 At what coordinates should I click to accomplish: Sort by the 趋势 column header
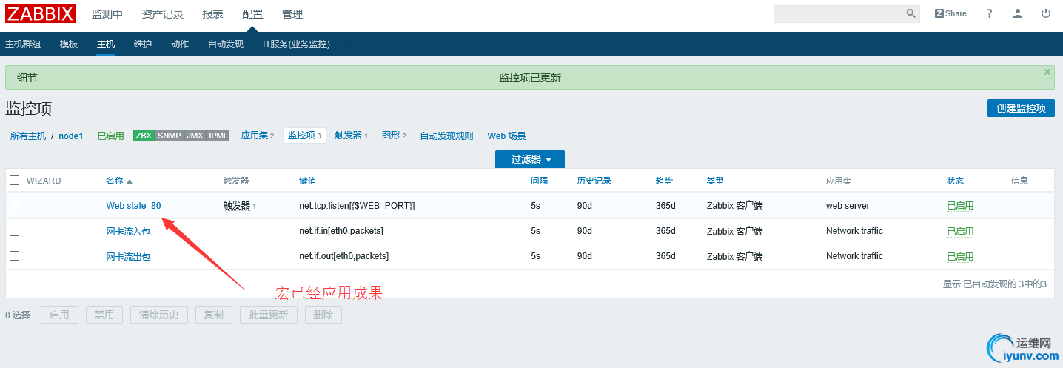click(x=665, y=181)
